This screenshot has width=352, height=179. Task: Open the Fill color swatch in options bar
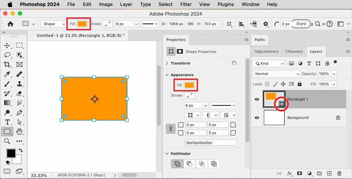[82, 24]
